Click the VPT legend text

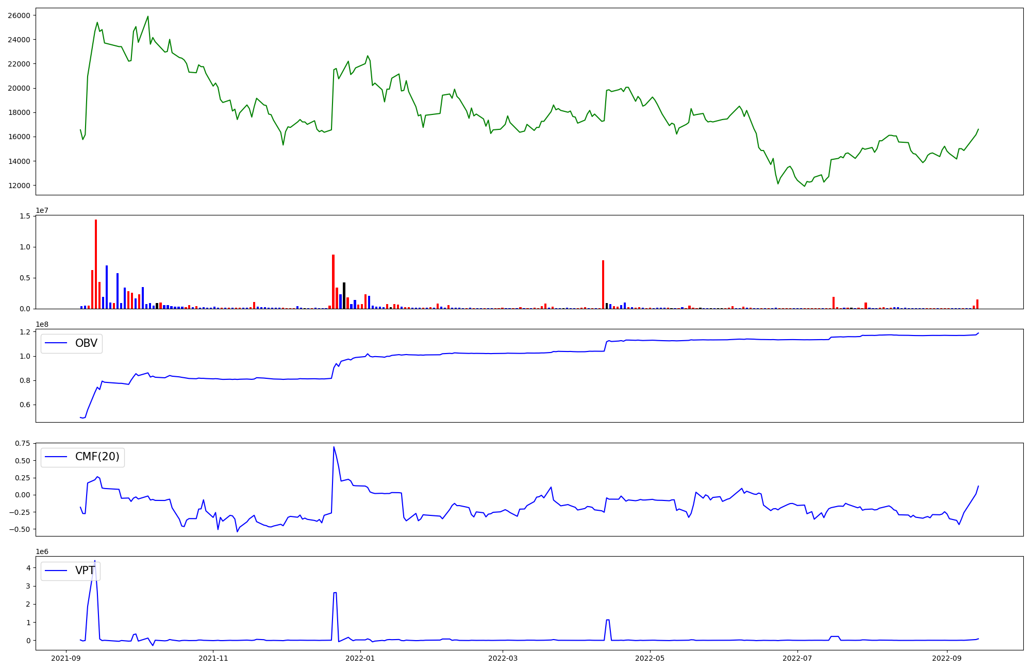tap(85, 571)
